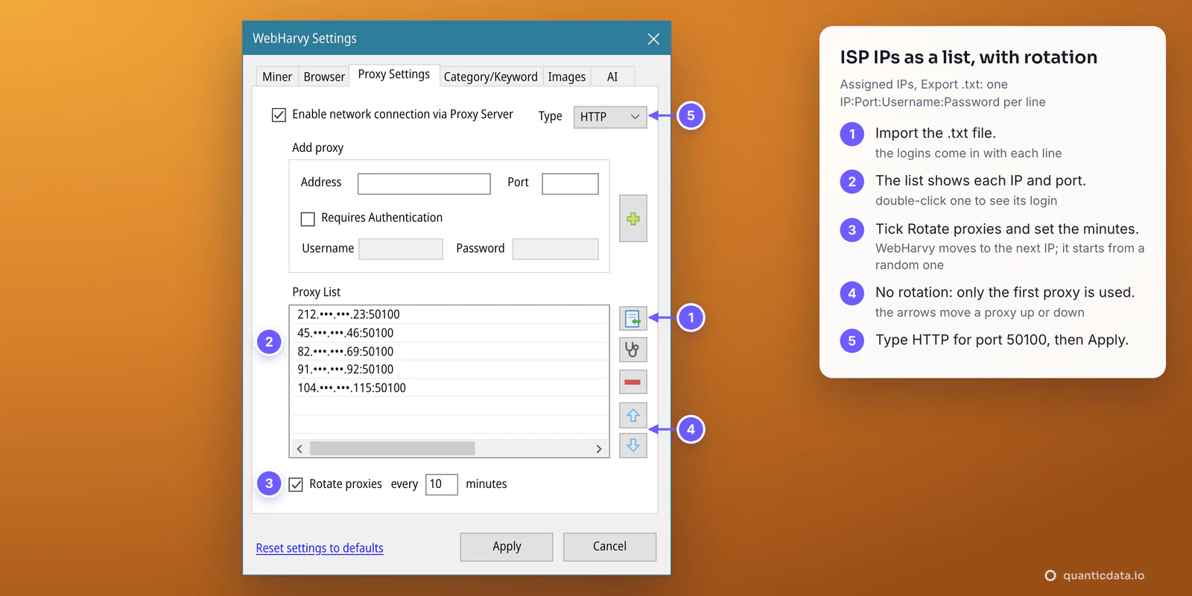Click the Username input field
The width and height of the screenshot is (1192, 596).
[x=401, y=249]
